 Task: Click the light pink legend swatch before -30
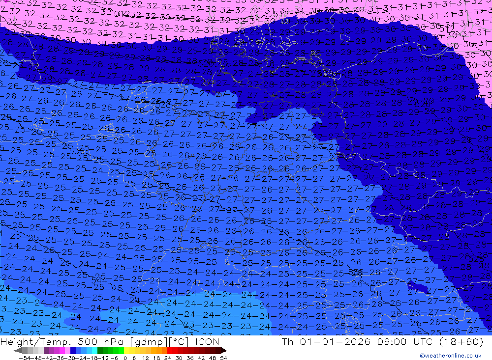click(67, 351)
